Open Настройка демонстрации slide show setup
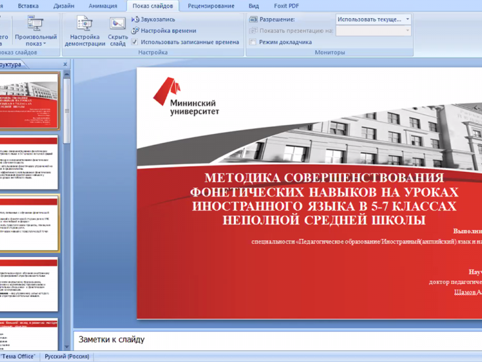482x362 pixels. click(x=84, y=24)
